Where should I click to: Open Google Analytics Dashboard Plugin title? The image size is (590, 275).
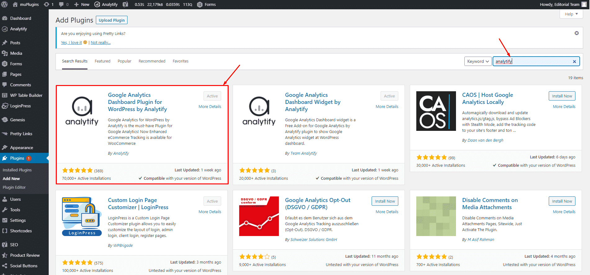pos(137,102)
